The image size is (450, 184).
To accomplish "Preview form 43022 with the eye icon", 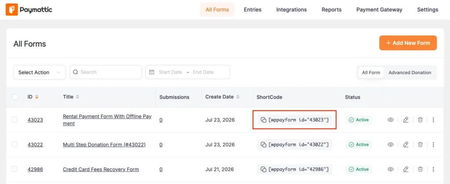I will pyautogui.click(x=390, y=144).
